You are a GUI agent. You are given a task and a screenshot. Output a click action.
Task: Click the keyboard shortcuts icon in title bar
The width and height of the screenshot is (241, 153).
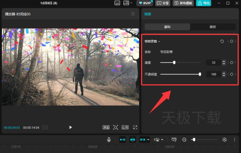click(117, 3)
